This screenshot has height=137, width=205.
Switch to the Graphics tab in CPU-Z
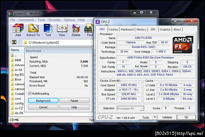point(165,30)
